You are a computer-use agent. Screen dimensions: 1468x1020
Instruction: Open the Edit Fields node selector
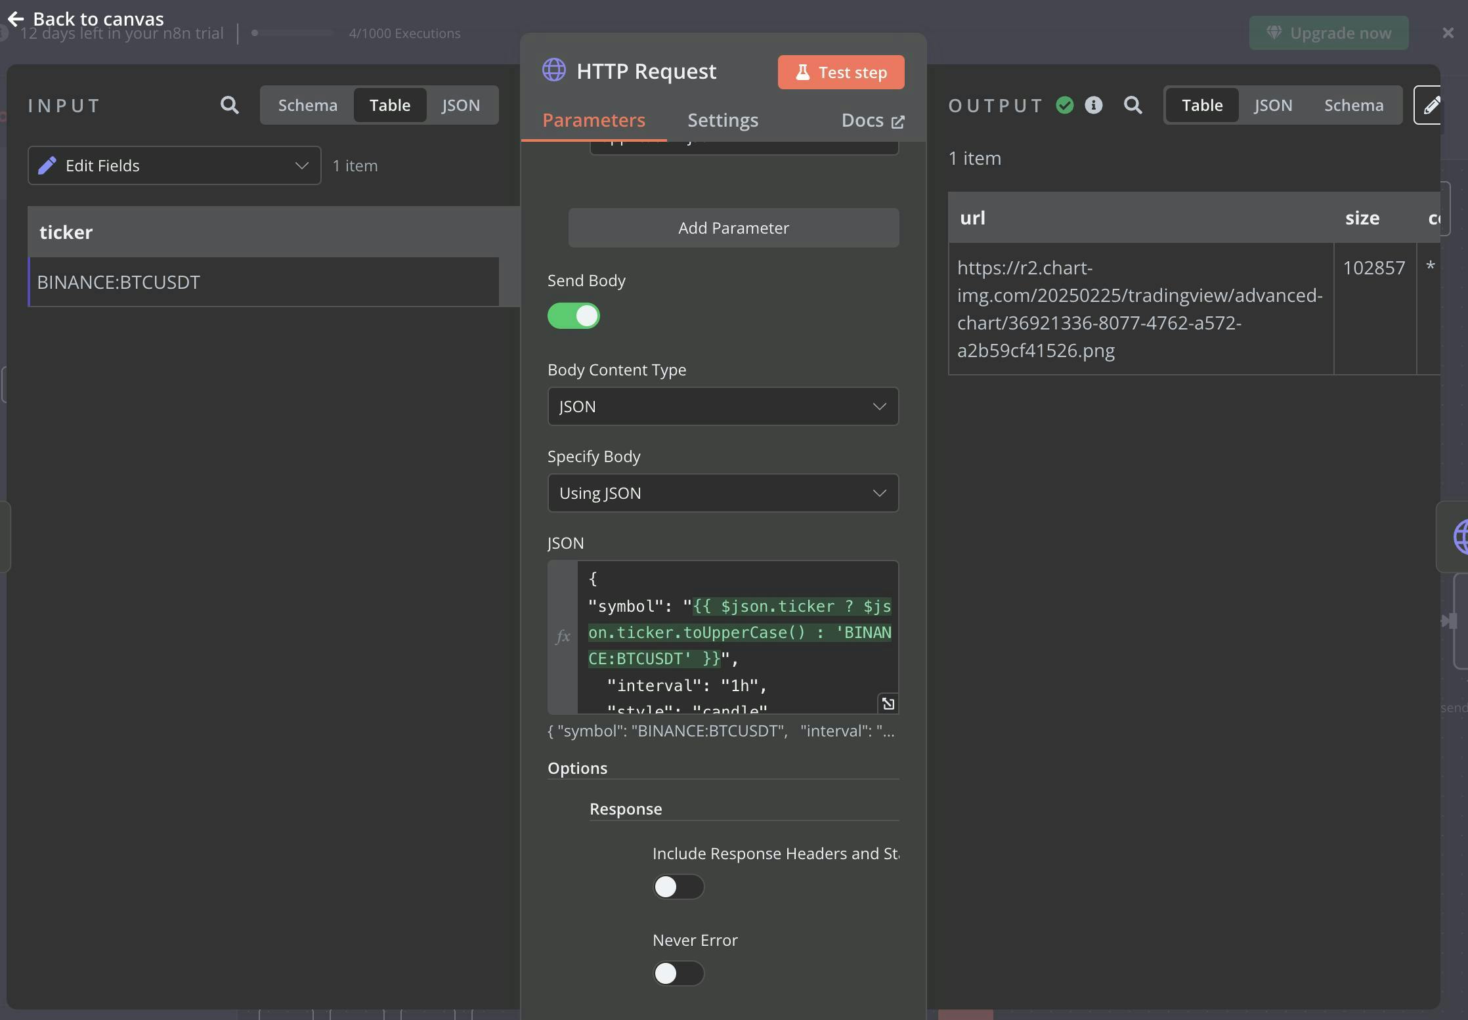174,165
